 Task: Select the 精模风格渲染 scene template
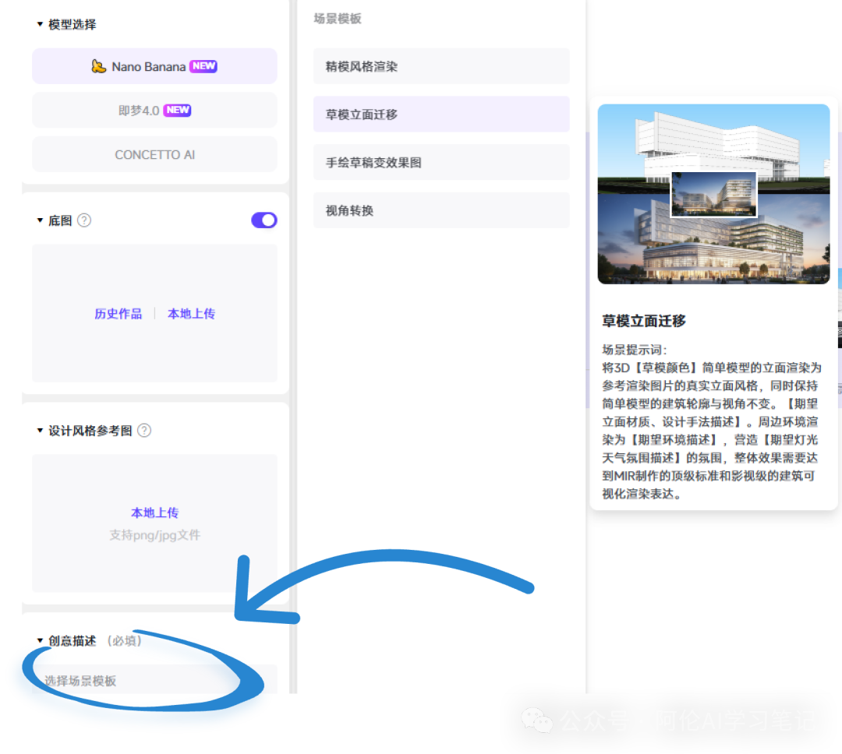[x=441, y=66]
